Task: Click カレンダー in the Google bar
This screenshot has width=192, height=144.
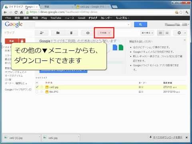Action: (106, 18)
